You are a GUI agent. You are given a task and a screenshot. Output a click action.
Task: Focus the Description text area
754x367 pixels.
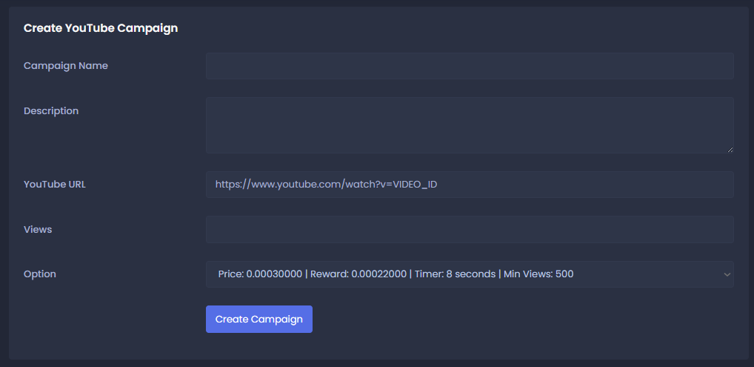click(470, 125)
